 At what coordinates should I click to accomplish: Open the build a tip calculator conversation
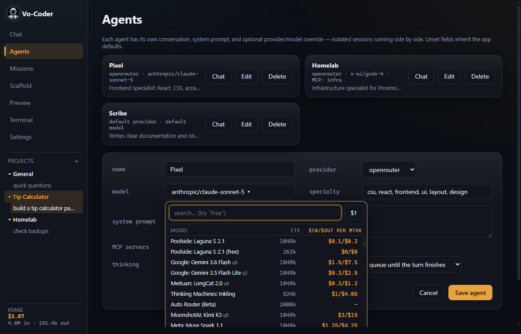click(x=47, y=208)
